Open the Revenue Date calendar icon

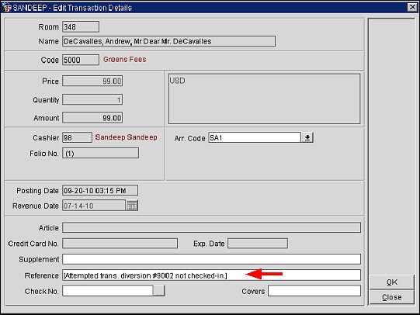tap(132, 206)
